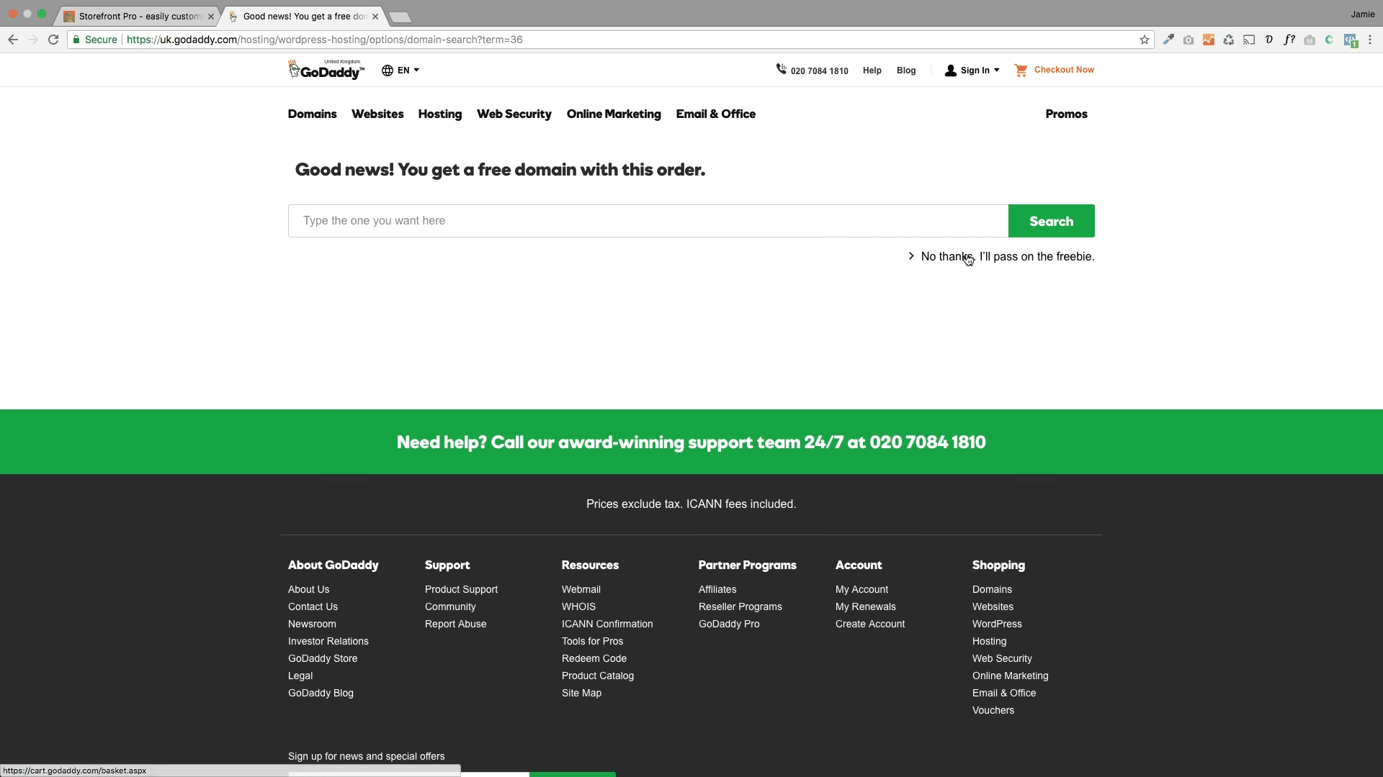
Task: Reload the page with the refresh icon
Action: click(x=53, y=40)
